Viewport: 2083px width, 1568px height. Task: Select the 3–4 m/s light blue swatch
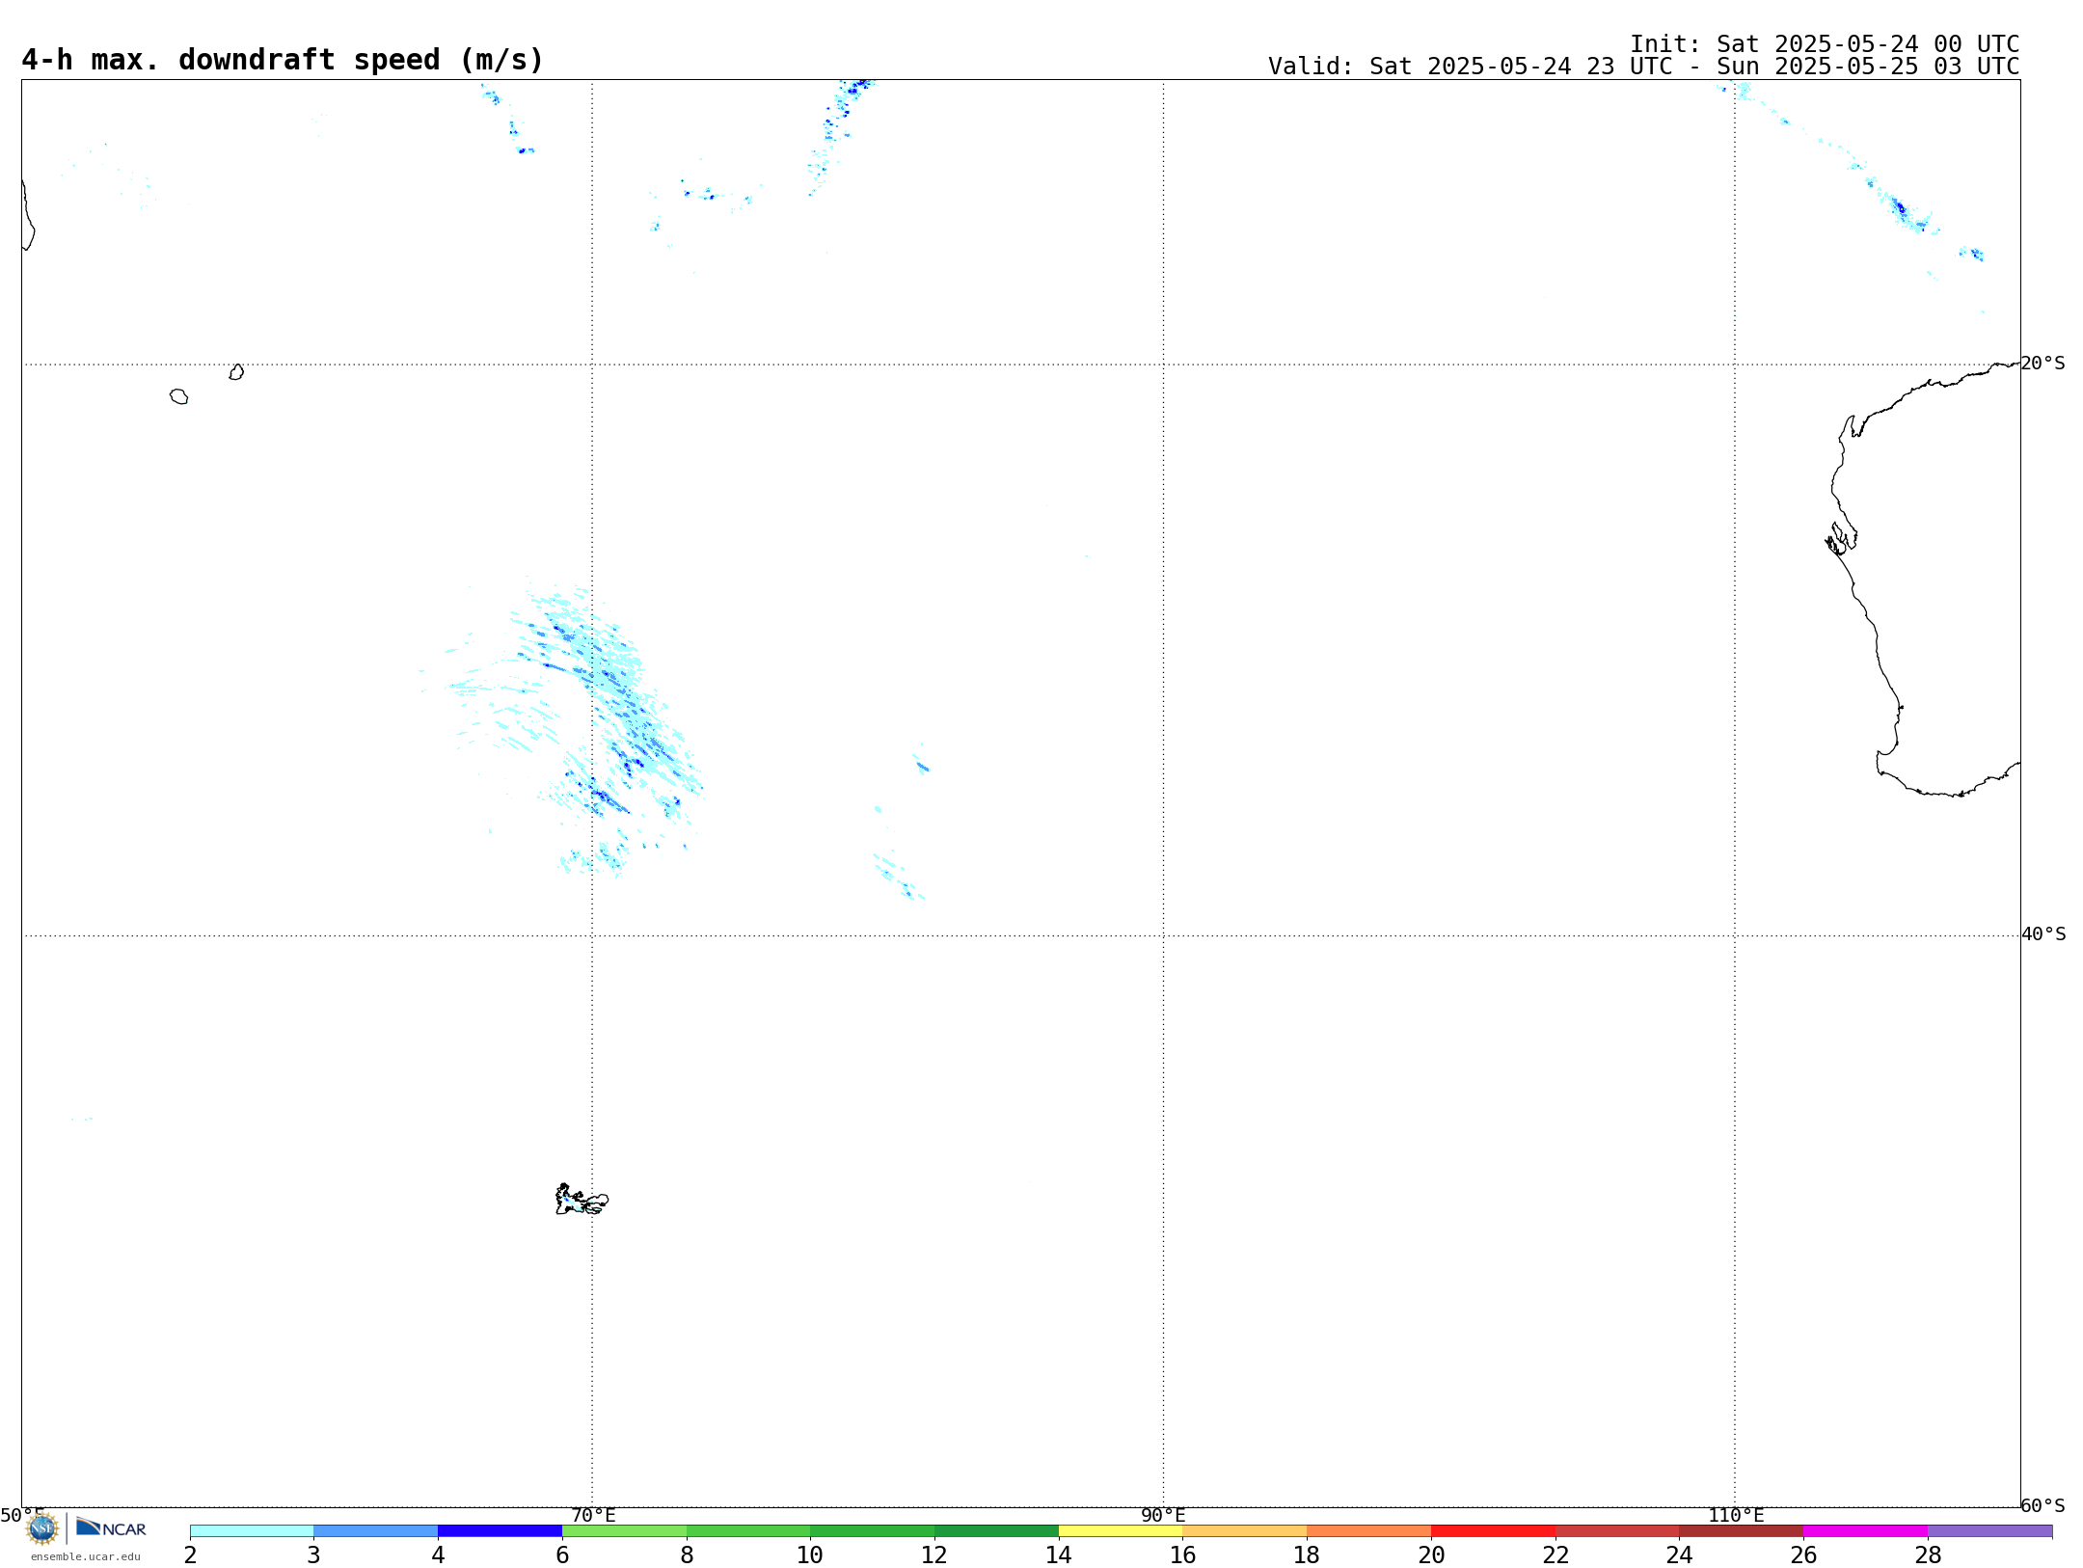pos(375,1531)
